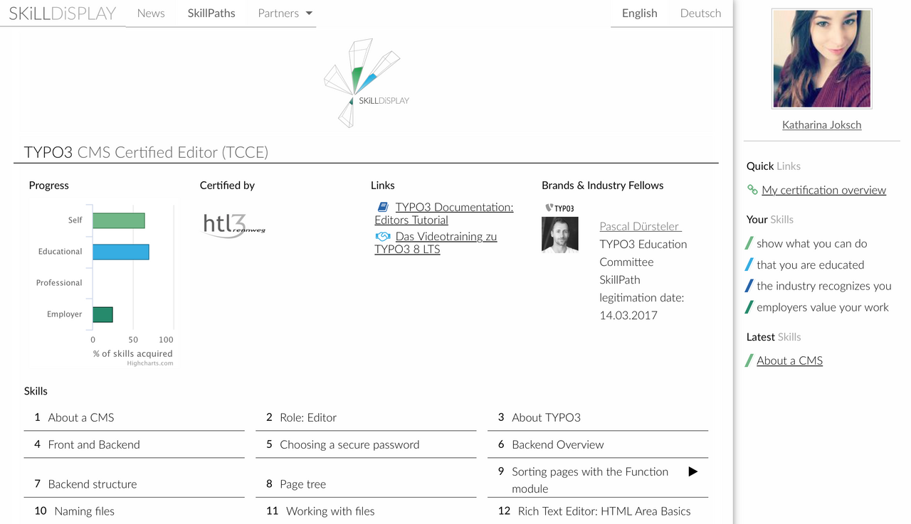Viewport: 911px width, 524px height.
Task: Click the green slash icon beside About a CMS
Action: point(749,360)
